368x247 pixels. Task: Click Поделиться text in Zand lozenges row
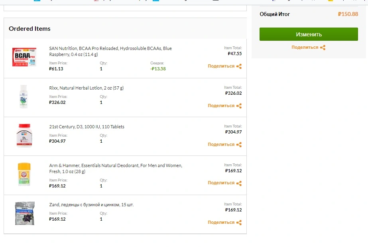pos(221,222)
